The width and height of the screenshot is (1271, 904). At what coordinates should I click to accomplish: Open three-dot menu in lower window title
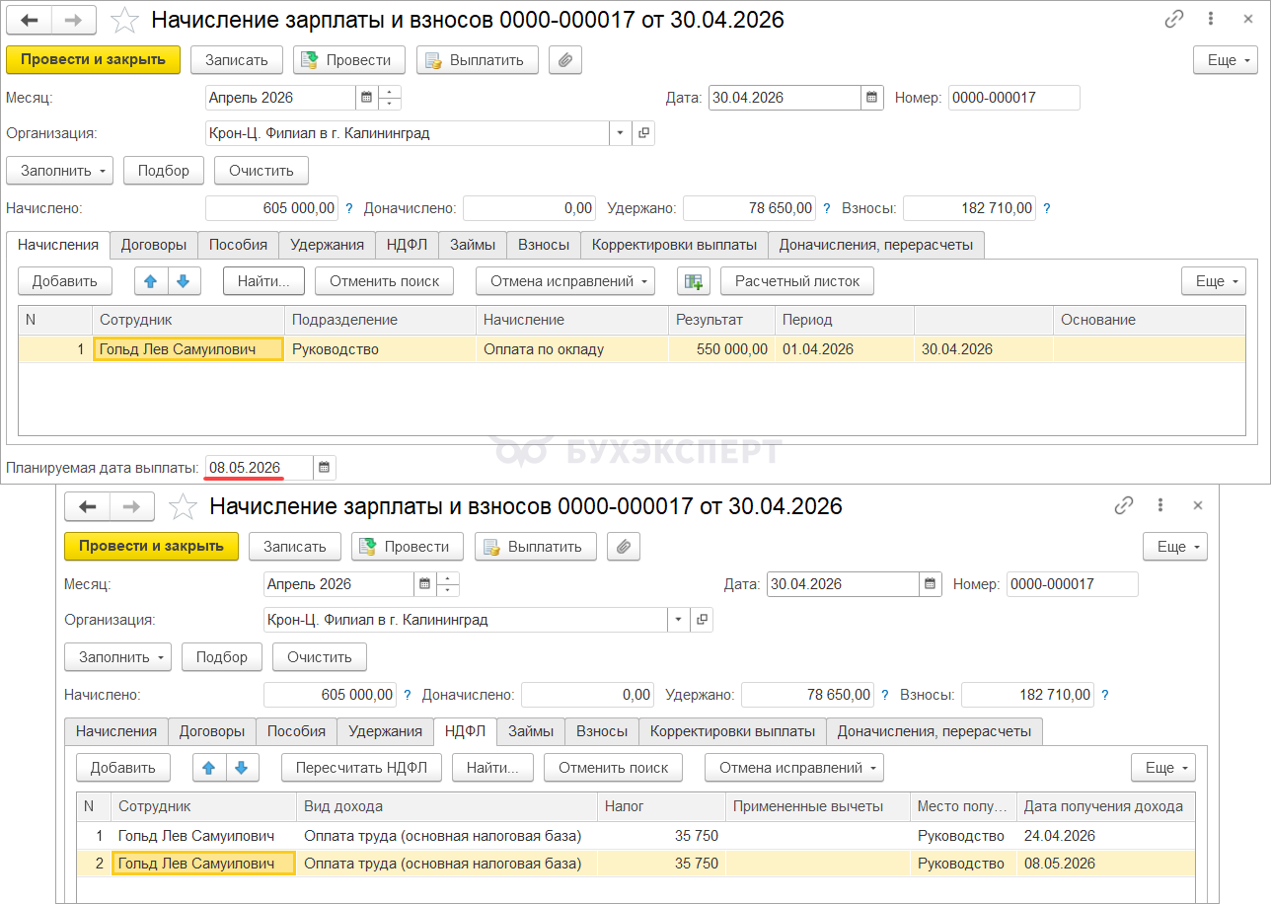click(1159, 505)
